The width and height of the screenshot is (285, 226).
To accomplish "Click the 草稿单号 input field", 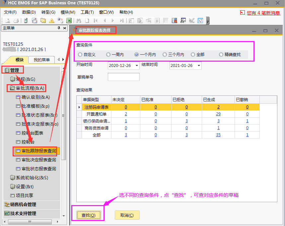I will pyautogui.click(x=123, y=77).
